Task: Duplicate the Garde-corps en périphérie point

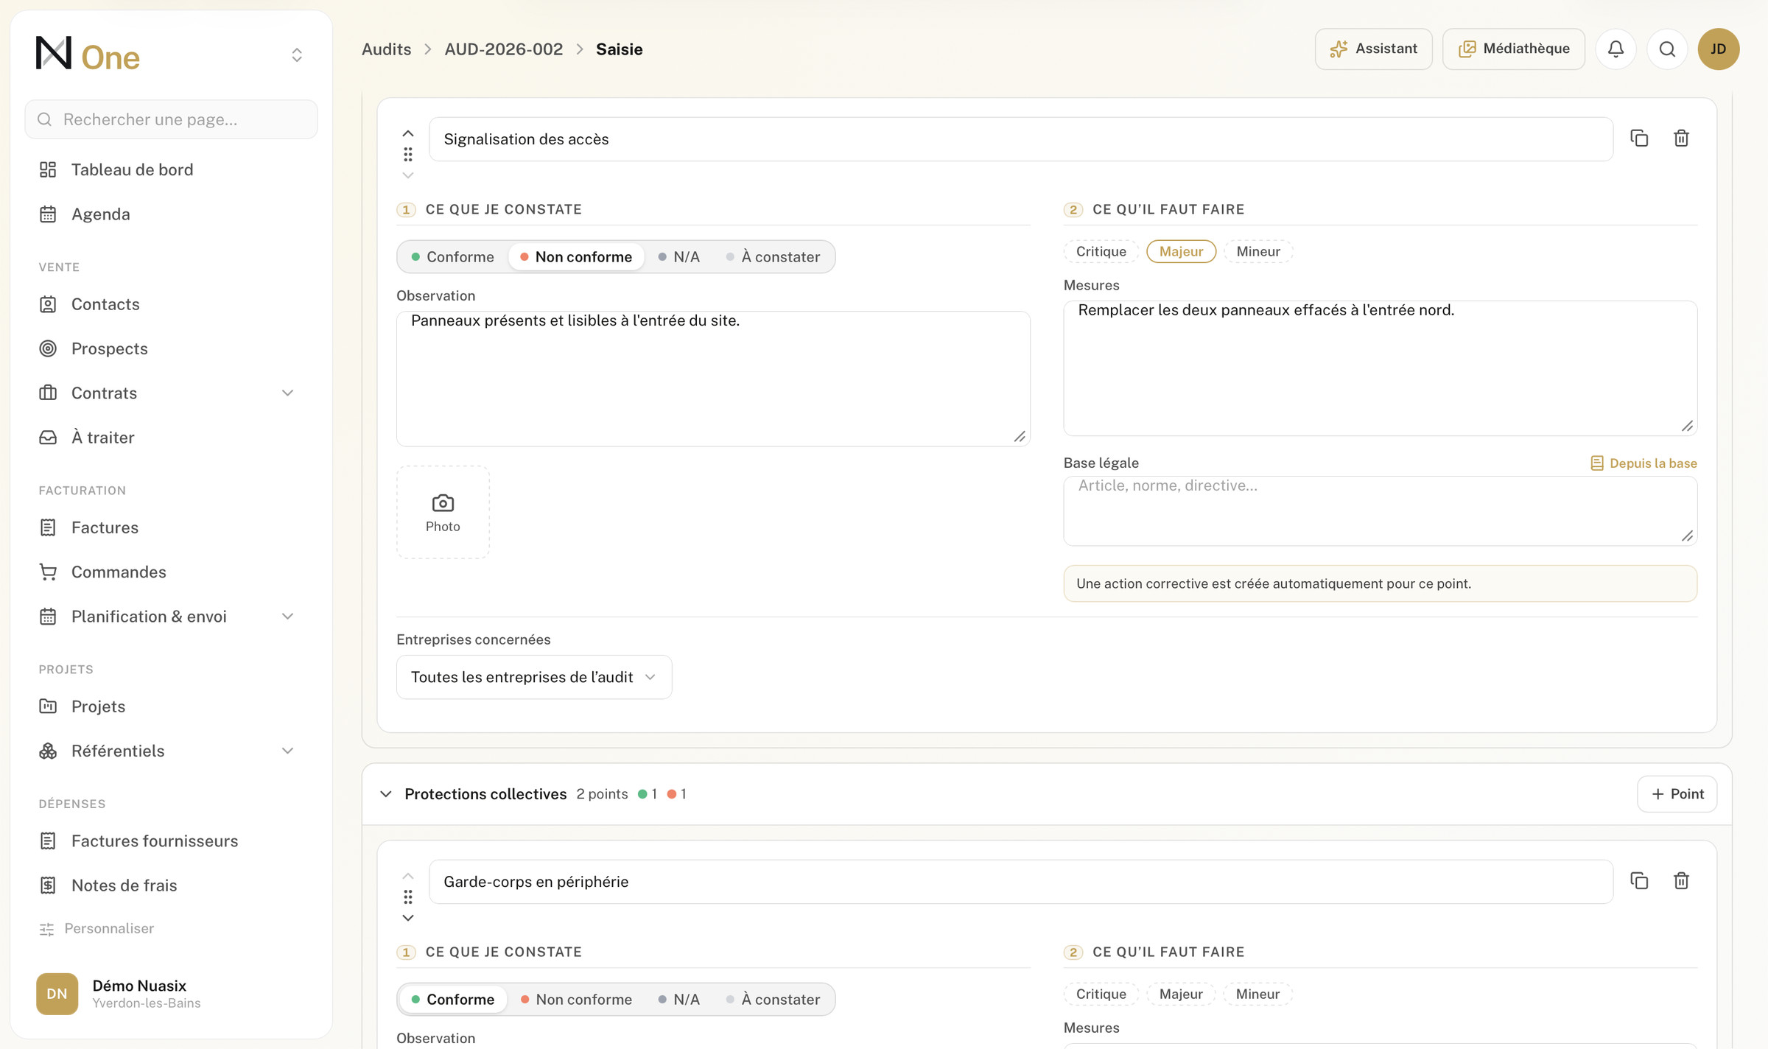Action: pos(1639,881)
